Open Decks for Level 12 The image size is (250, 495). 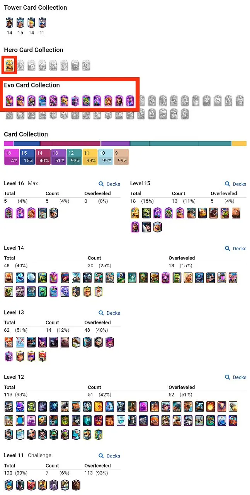pos(235,377)
